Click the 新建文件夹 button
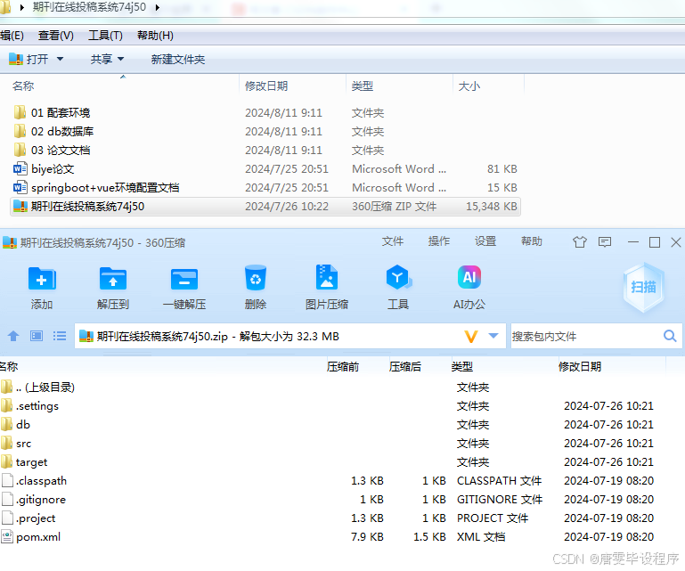 178,60
